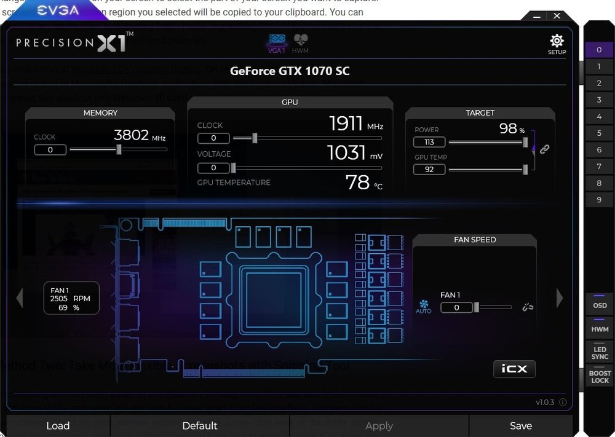Viewport: 615px width, 437px height.
Task: Open the version info icon next to v1.0.3
Action: point(563,402)
